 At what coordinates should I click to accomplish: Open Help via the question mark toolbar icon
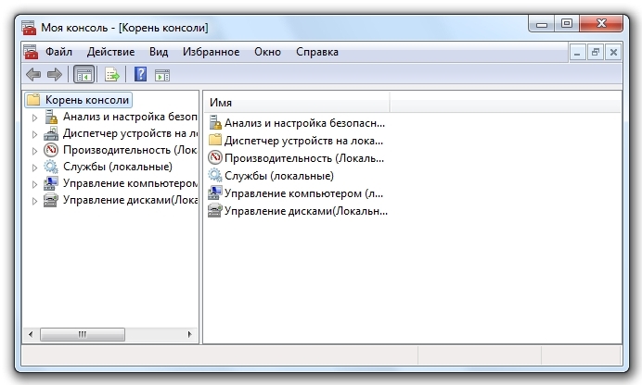pyautogui.click(x=141, y=75)
